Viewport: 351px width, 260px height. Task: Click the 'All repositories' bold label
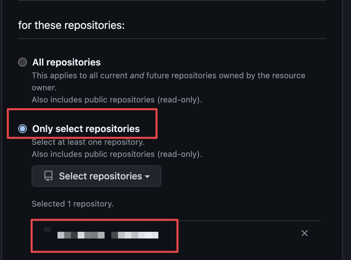[x=67, y=62]
